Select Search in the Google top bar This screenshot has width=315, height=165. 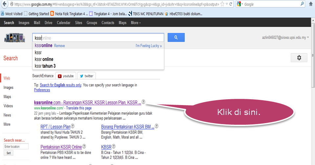click(9, 23)
